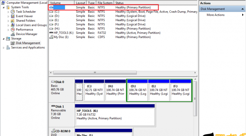Click the drive icon of volume (H:)
The image size is (246, 136).
tap(51, 29)
